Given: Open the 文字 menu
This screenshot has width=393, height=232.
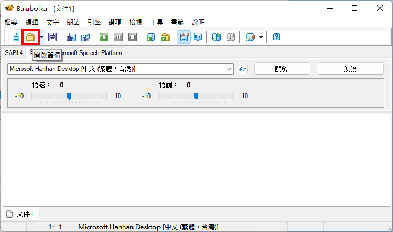Looking at the screenshot, I should click(53, 22).
